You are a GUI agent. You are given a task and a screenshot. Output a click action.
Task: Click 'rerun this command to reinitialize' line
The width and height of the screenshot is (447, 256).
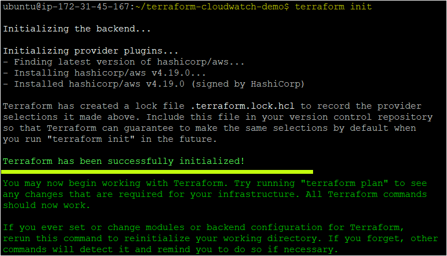coord(220,238)
